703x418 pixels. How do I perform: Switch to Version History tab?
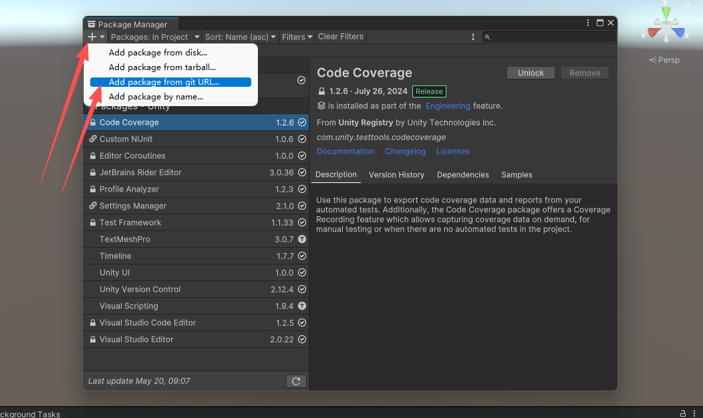pyautogui.click(x=396, y=175)
